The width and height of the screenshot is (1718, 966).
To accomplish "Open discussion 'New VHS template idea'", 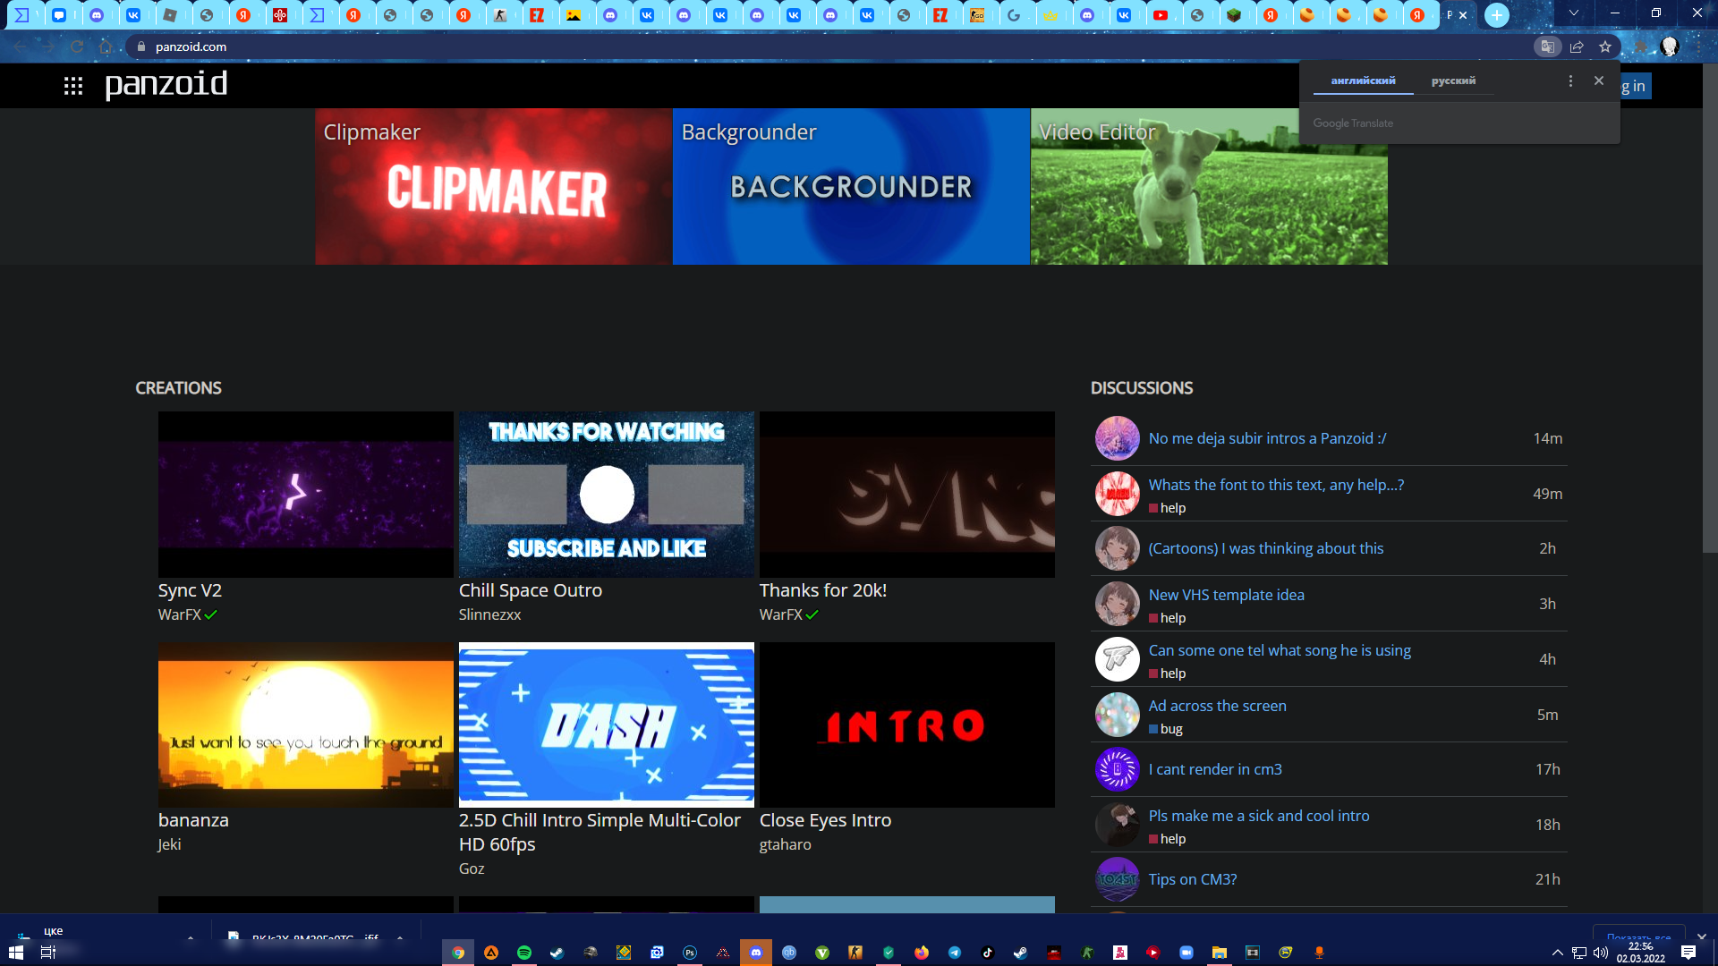I will click(x=1227, y=595).
